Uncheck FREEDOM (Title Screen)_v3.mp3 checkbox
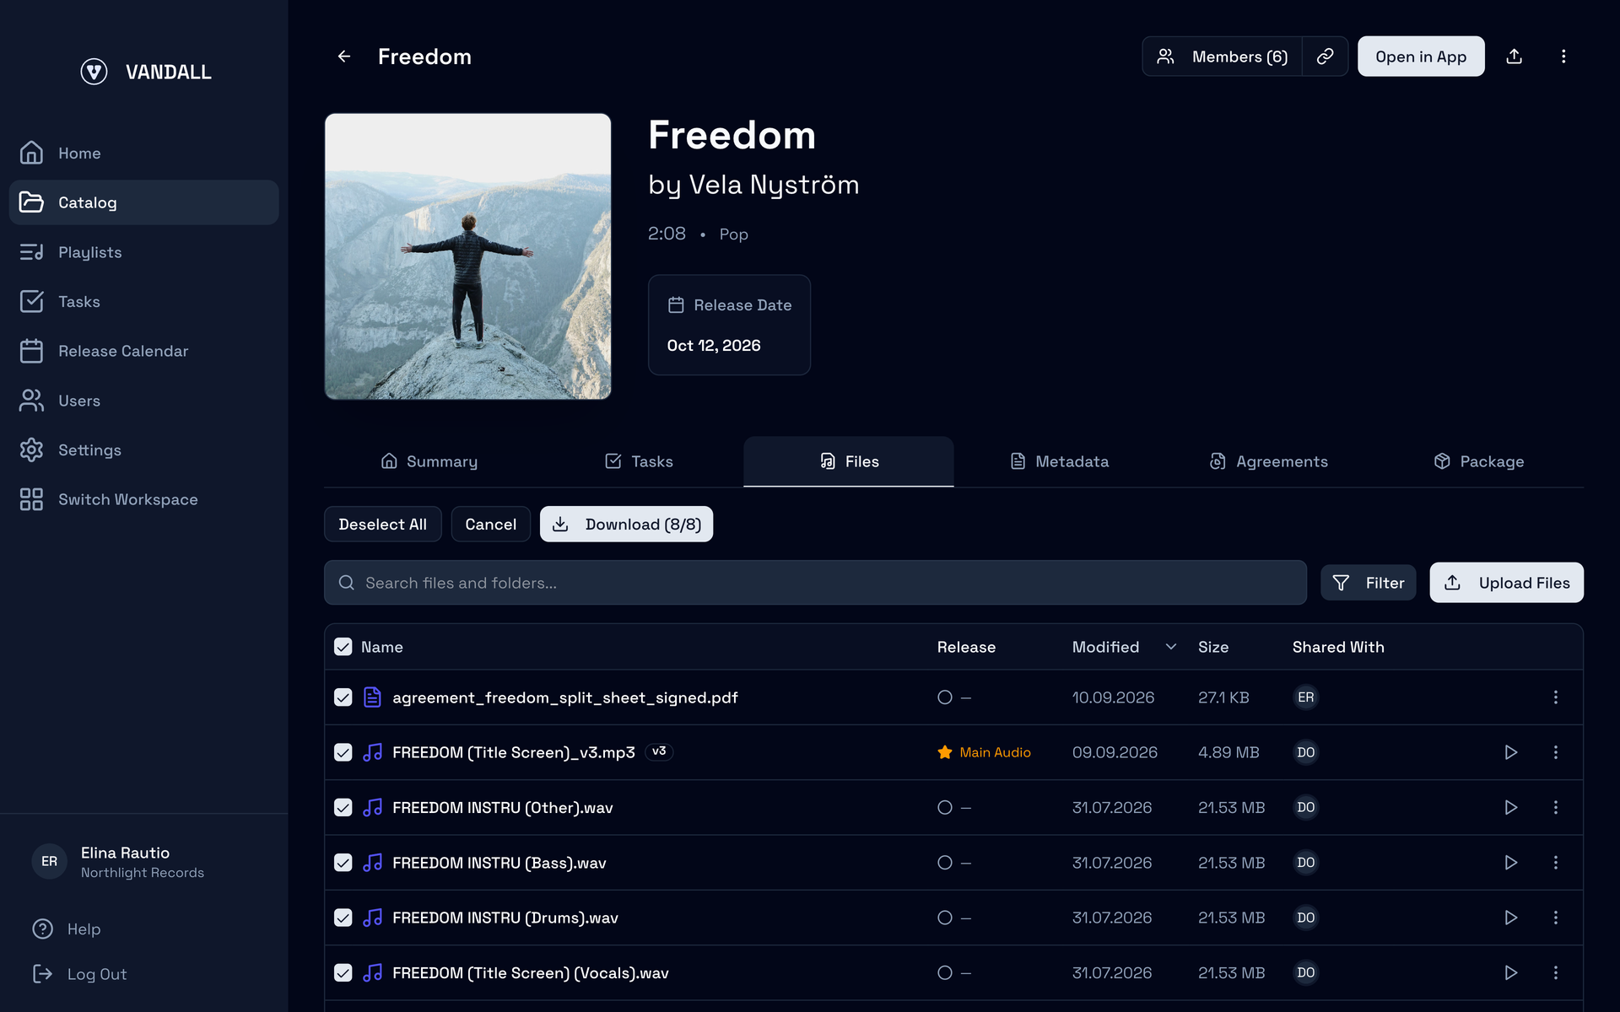The image size is (1620, 1012). pyautogui.click(x=343, y=752)
